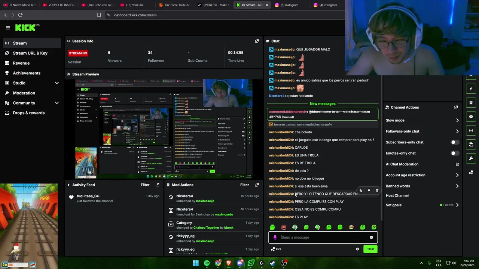Viewport: 479px width, 269px height.
Task: Open the emoji picker in message box
Action: point(371,237)
